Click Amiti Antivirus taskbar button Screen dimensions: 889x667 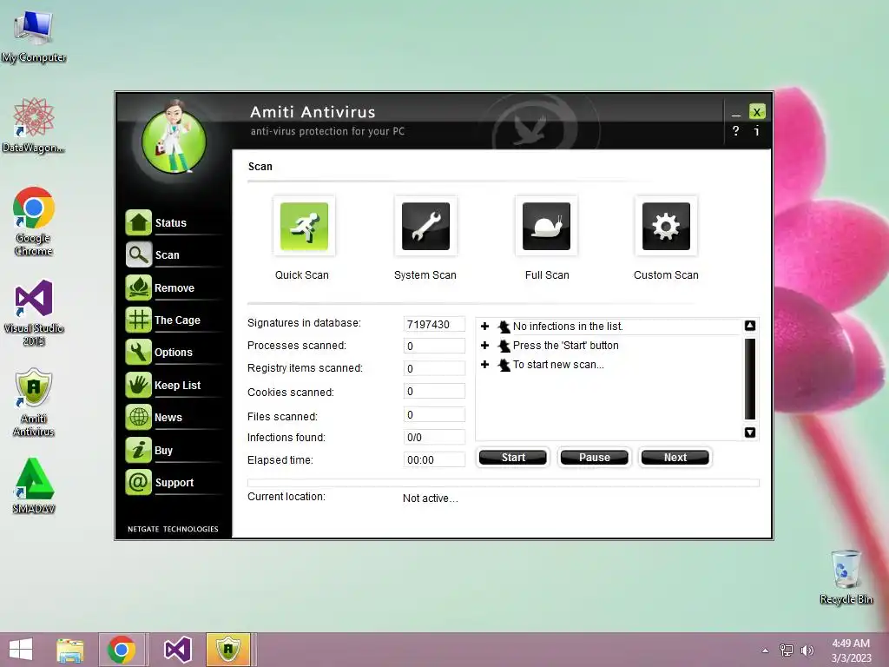click(228, 650)
